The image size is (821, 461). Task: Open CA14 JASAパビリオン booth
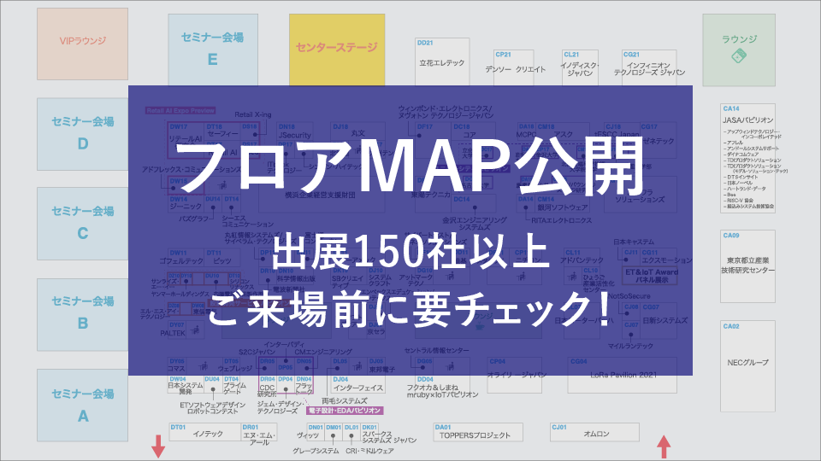pos(747,158)
